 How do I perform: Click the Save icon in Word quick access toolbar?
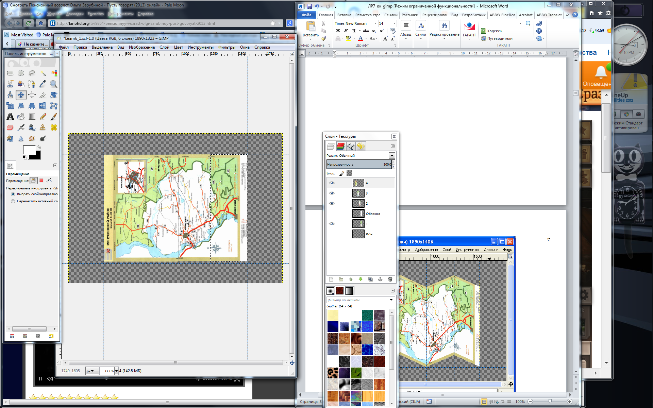[x=309, y=6]
